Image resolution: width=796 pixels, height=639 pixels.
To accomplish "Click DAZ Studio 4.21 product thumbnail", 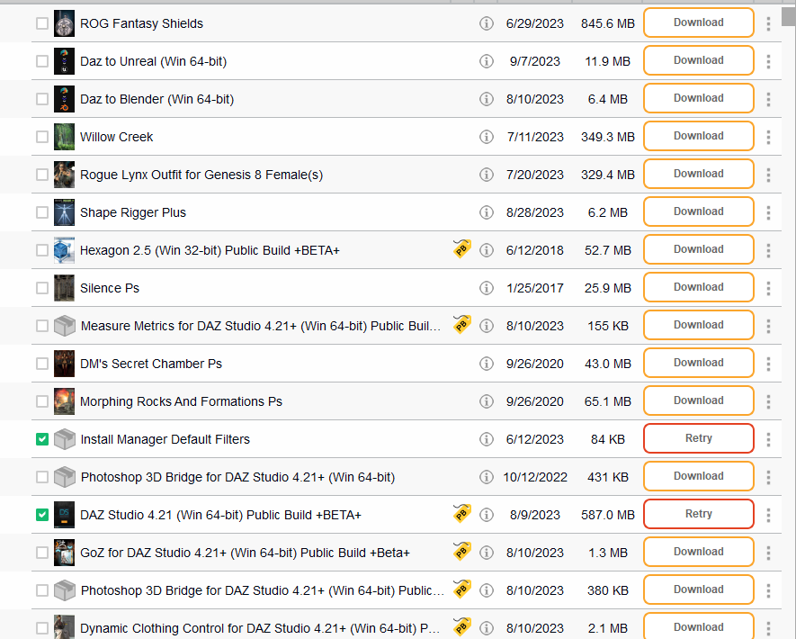I will [x=65, y=515].
